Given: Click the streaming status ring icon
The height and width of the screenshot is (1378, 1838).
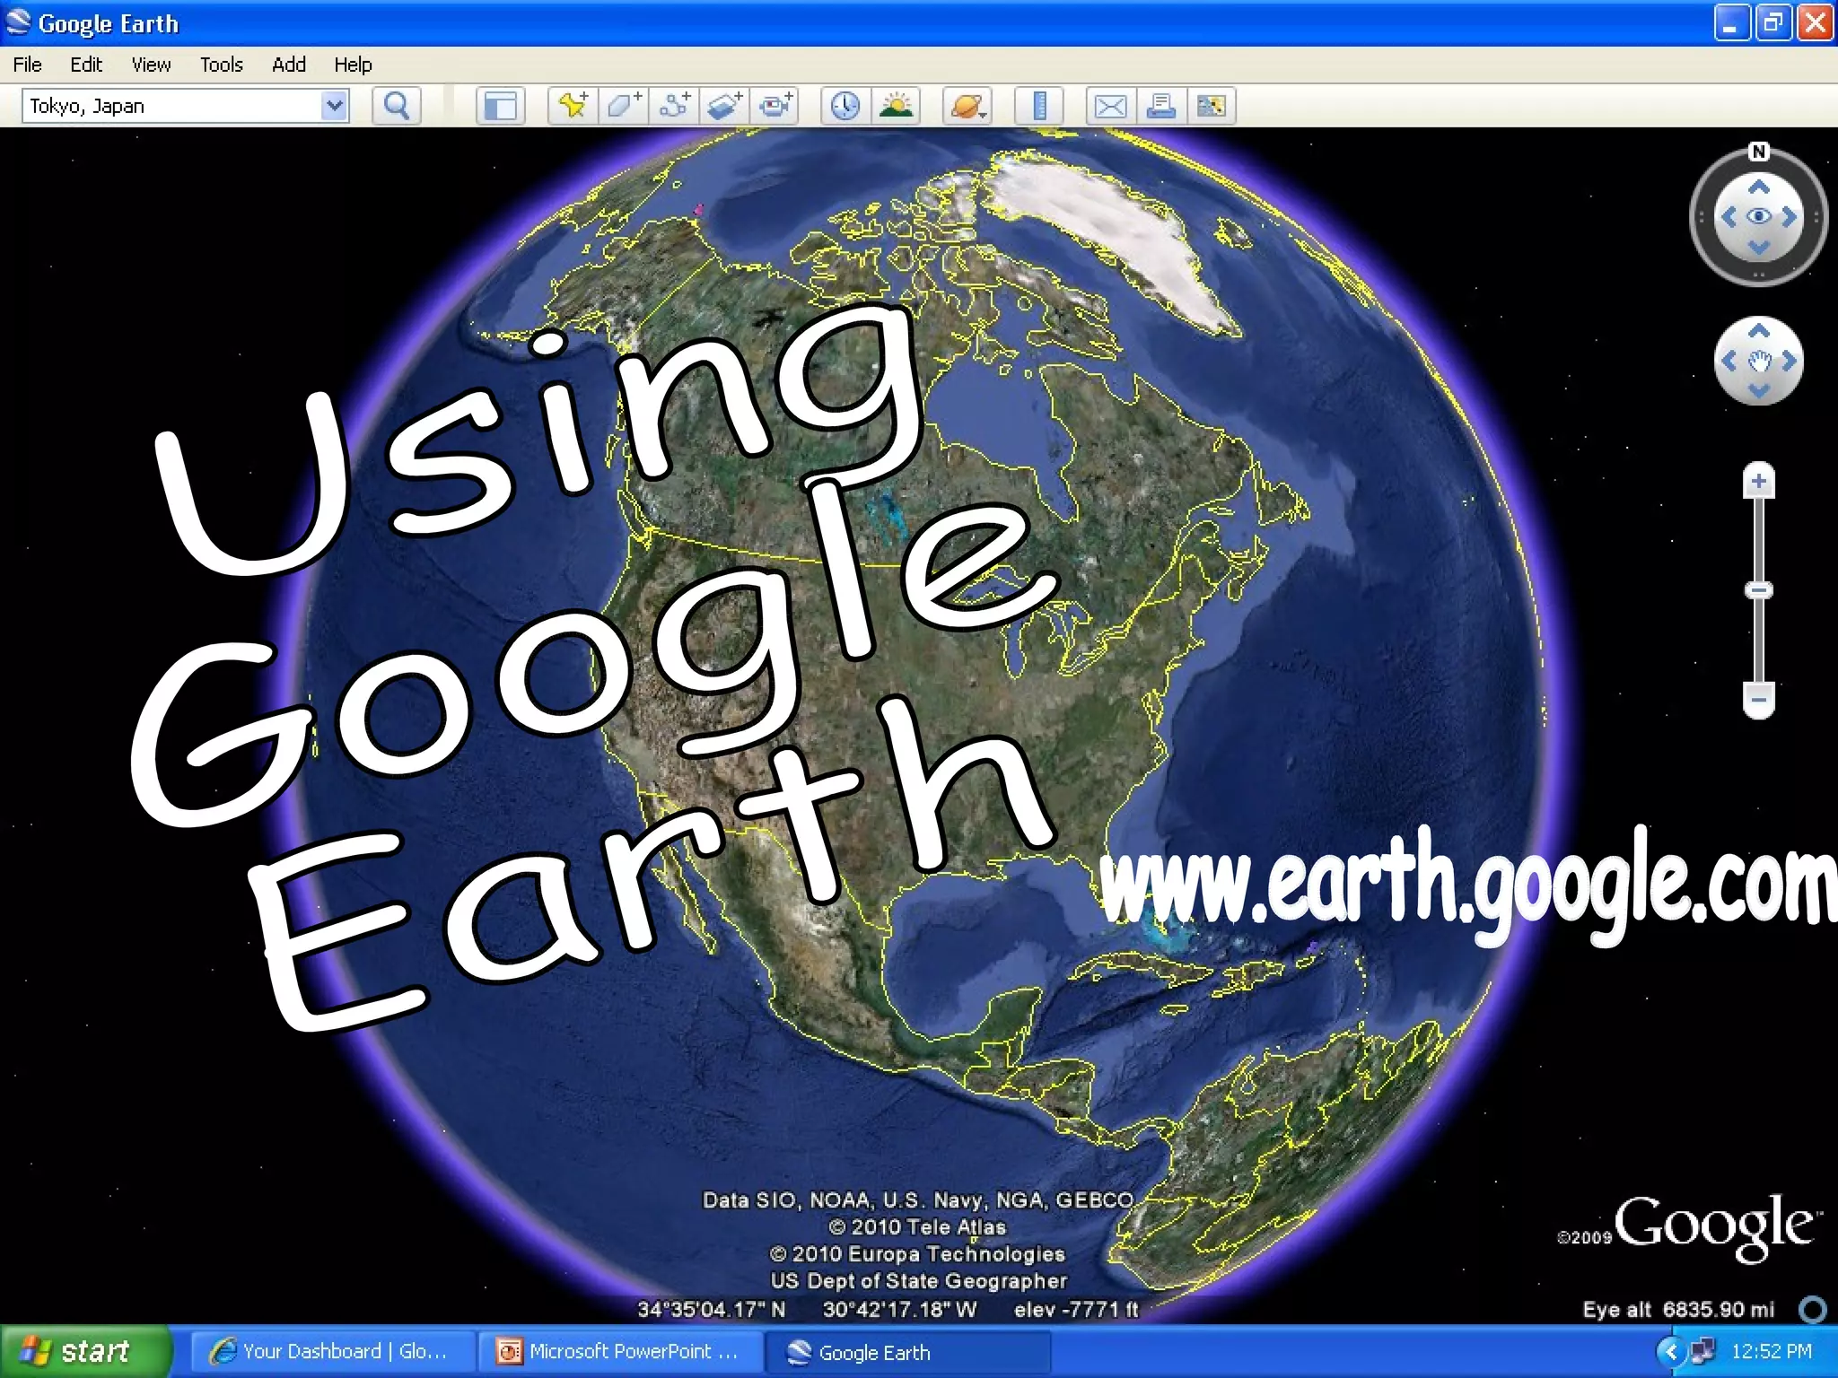Looking at the screenshot, I should [x=1813, y=1310].
